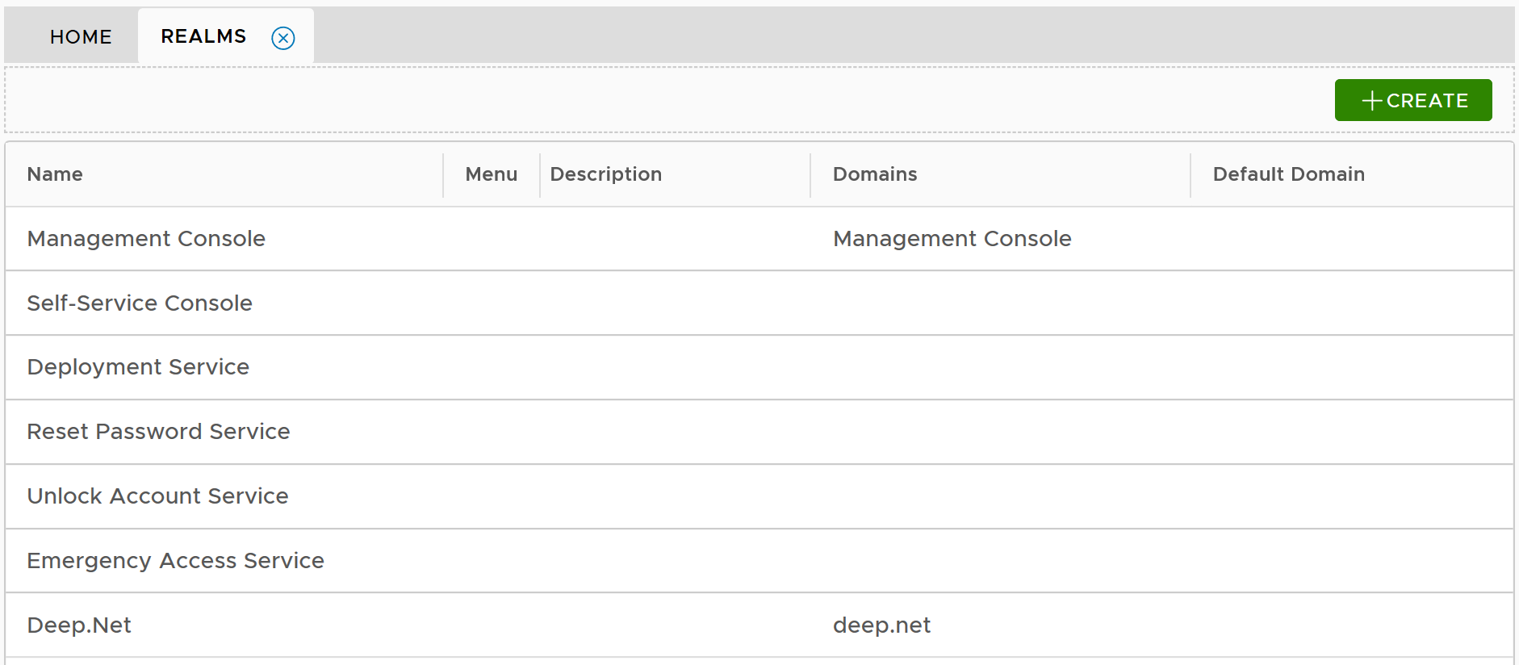Click the green Create button
This screenshot has width=1519, height=665.
pyautogui.click(x=1412, y=100)
